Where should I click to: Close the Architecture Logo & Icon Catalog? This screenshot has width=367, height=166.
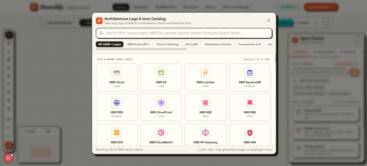(x=269, y=21)
